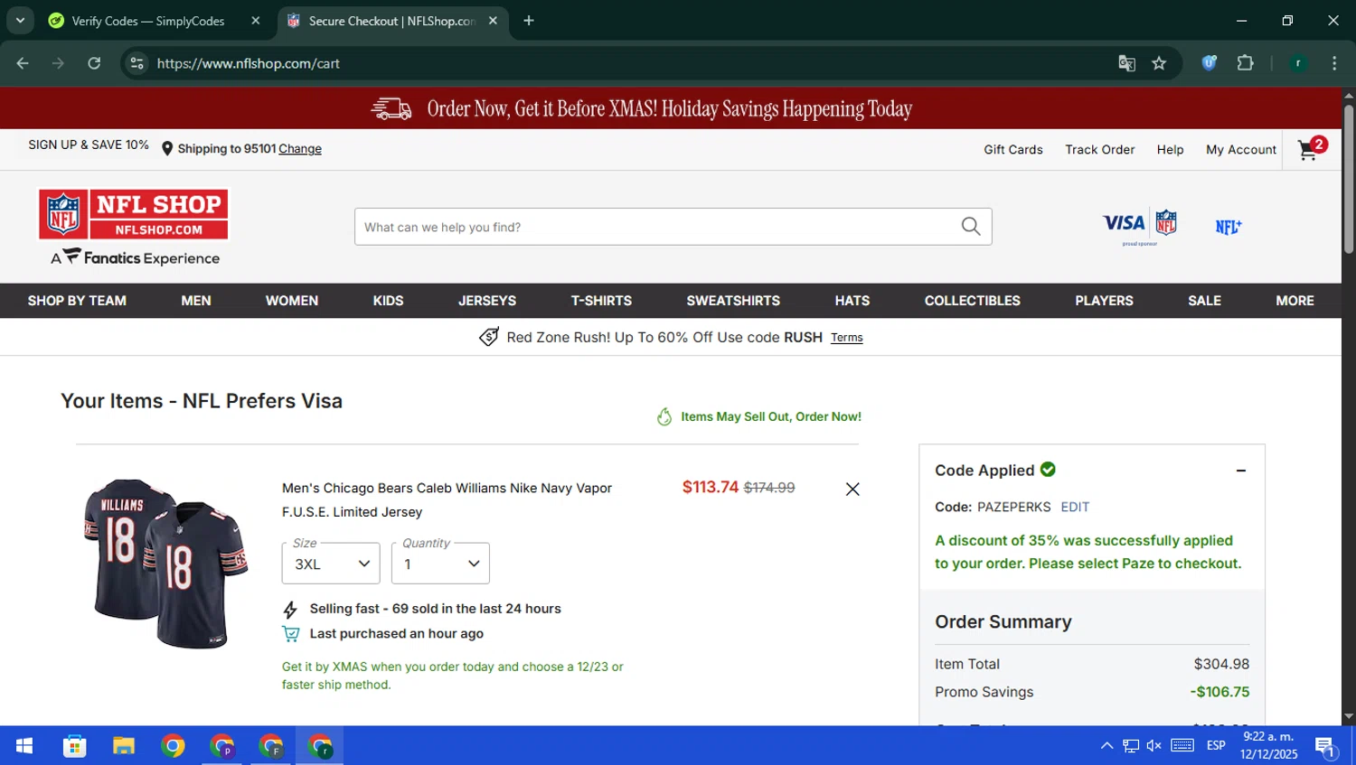This screenshot has width=1356, height=765.
Task: Bookmark this page with star icon
Action: (1159, 63)
